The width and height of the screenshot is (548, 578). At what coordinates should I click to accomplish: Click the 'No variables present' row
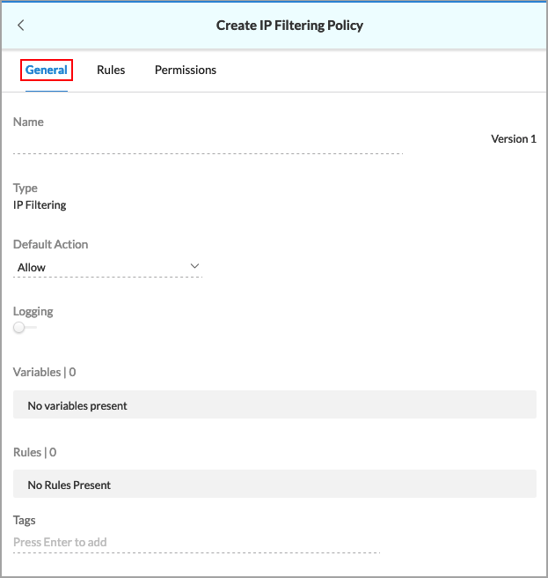coord(274,404)
